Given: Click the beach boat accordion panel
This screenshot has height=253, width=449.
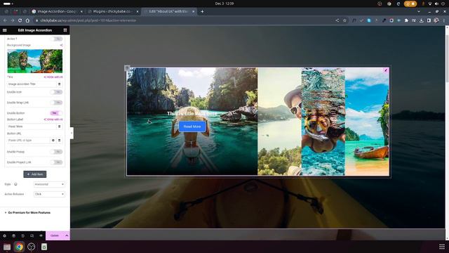Looking at the screenshot, I should point(367,122).
